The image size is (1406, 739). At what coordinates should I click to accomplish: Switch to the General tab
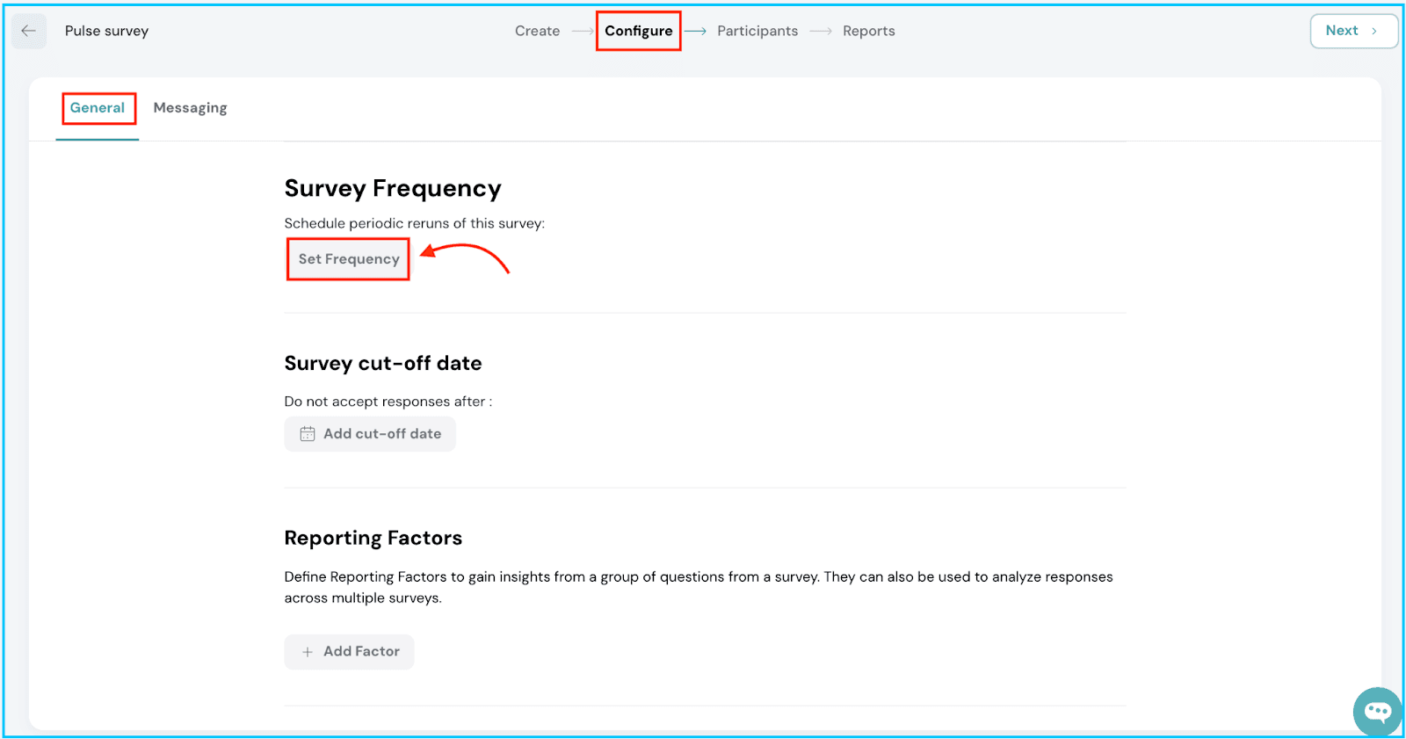coord(98,108)
